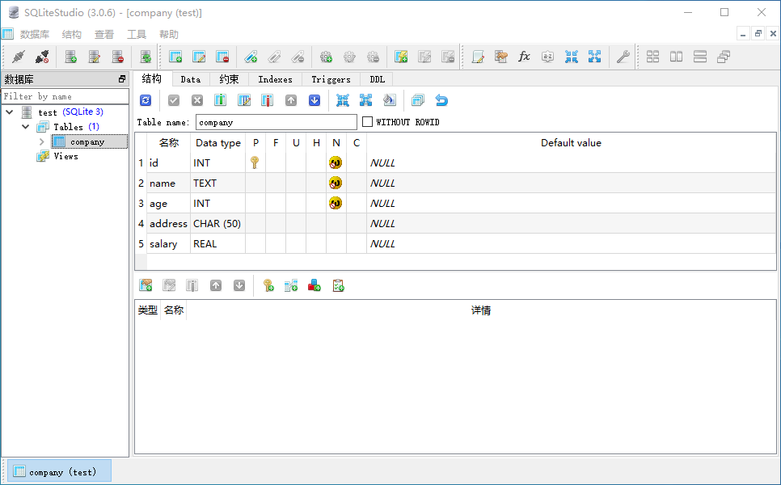The height and width of the screenshot is (485, 781).
Task: Click the tile windows vertically icon
Action: (x=700, y=57)
